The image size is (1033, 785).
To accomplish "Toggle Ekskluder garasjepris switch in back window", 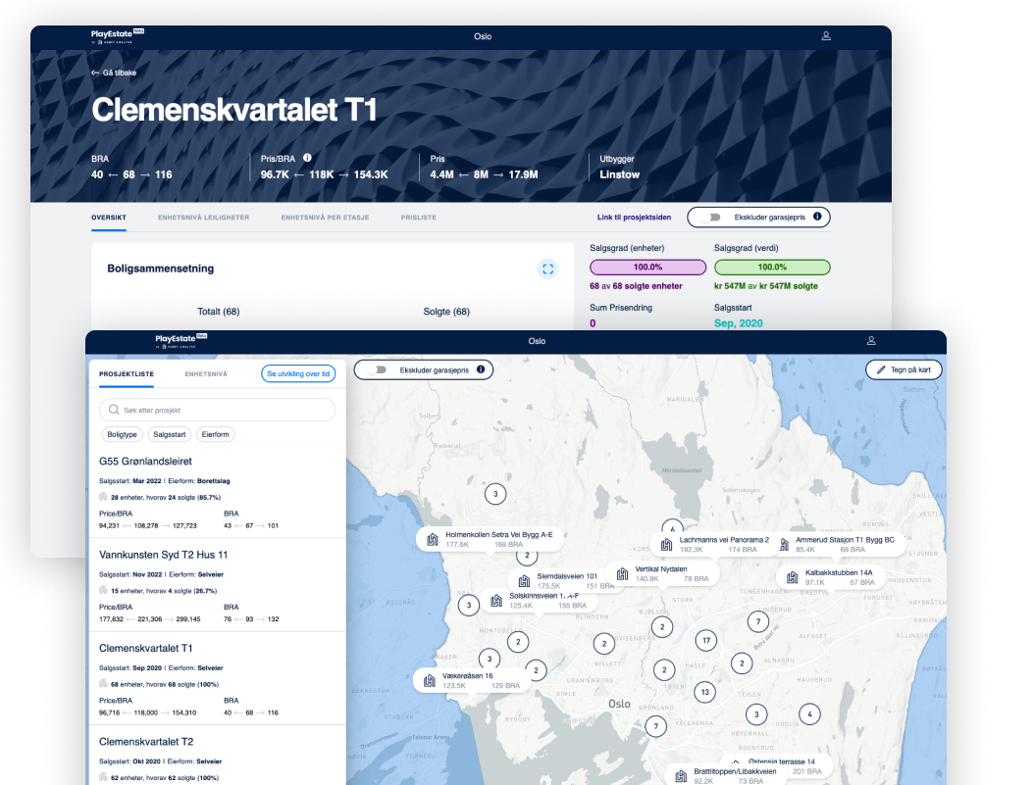I will tap(710, 218).
